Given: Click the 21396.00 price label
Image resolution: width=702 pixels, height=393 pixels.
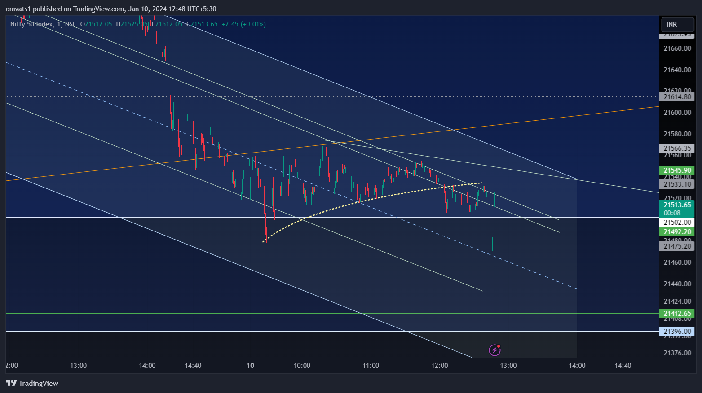Looking at the screenshot, I should tap(677, 332).
